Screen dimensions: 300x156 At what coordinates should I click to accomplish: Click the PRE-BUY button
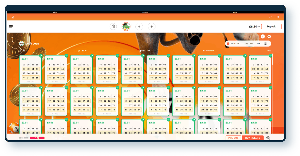(233, 138)
